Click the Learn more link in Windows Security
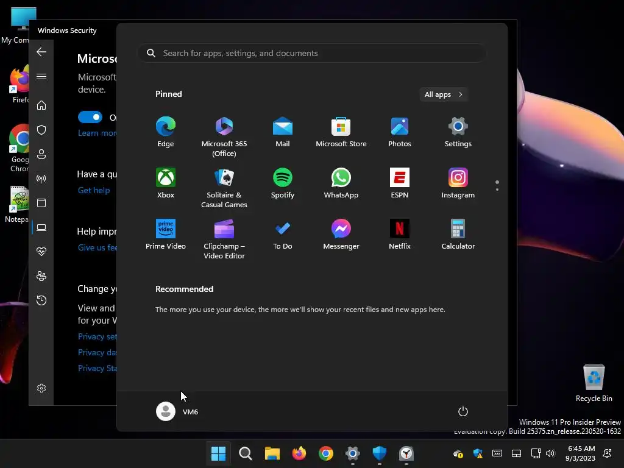The height and width of the screenshot is (468, 624). (97, 133)
